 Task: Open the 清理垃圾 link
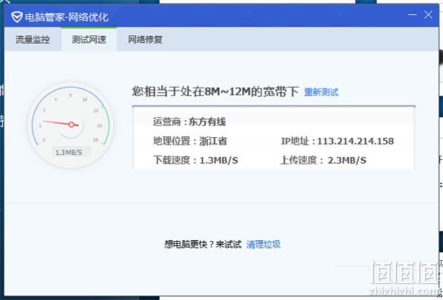pos(263,244)
